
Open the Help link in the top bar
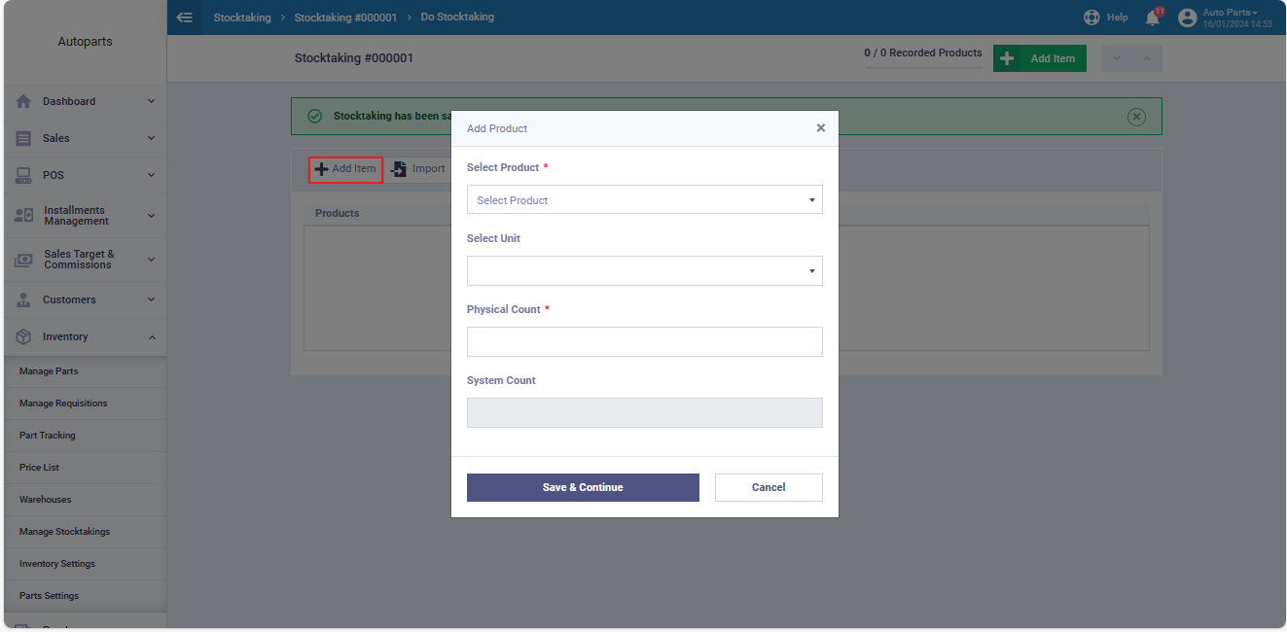(x=1106, y=18)
